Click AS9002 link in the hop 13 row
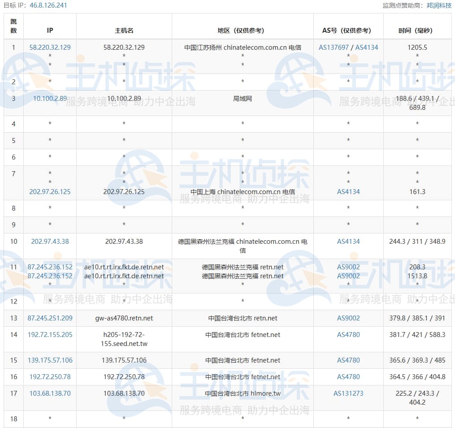The image size is (455, 428). click(x=348, y=318)
